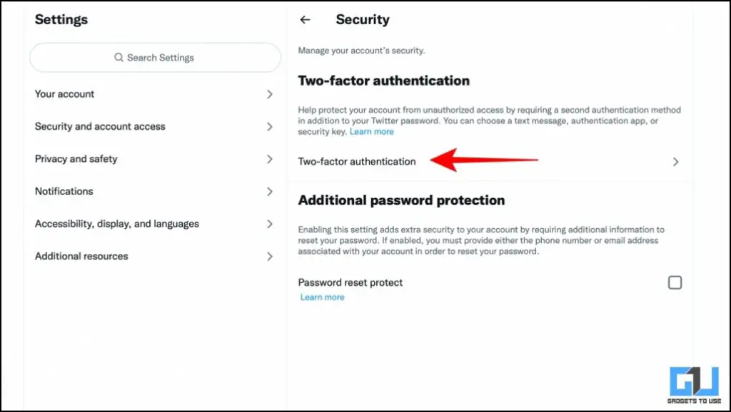
Task: Select Security and account access item
Action: pyautogui.click(x=155, y=127)
